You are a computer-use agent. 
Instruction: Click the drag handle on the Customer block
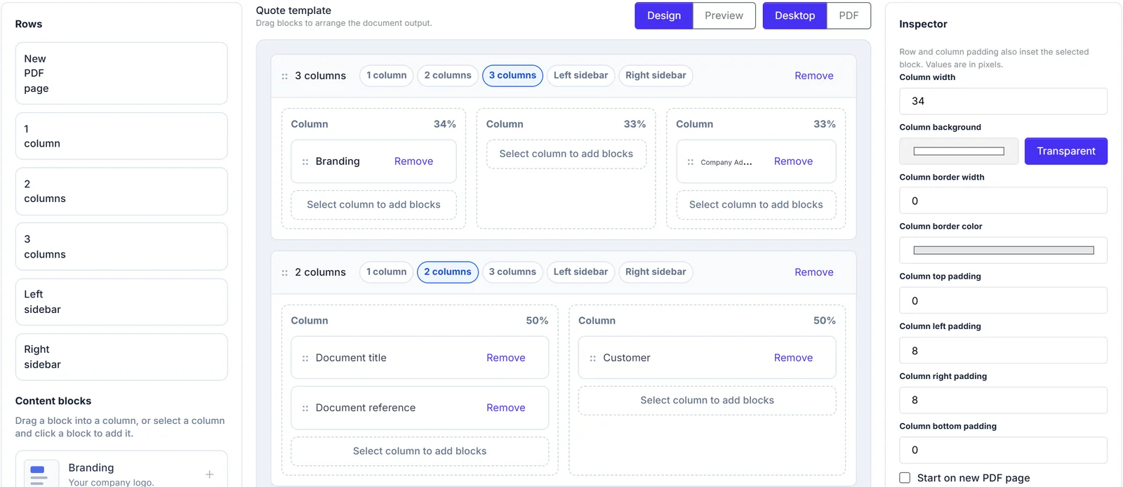pos(593,358)
